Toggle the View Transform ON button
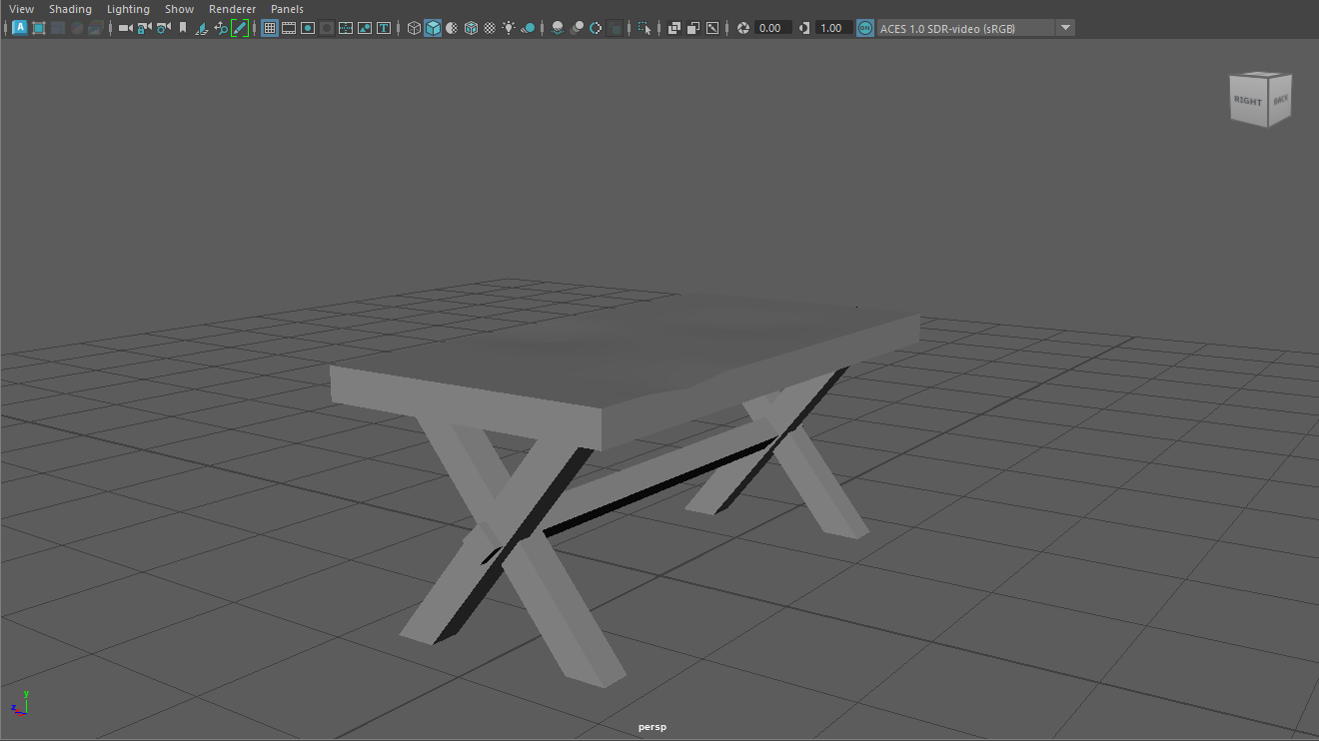The image size is (1319, 741). tap(865, 28)
